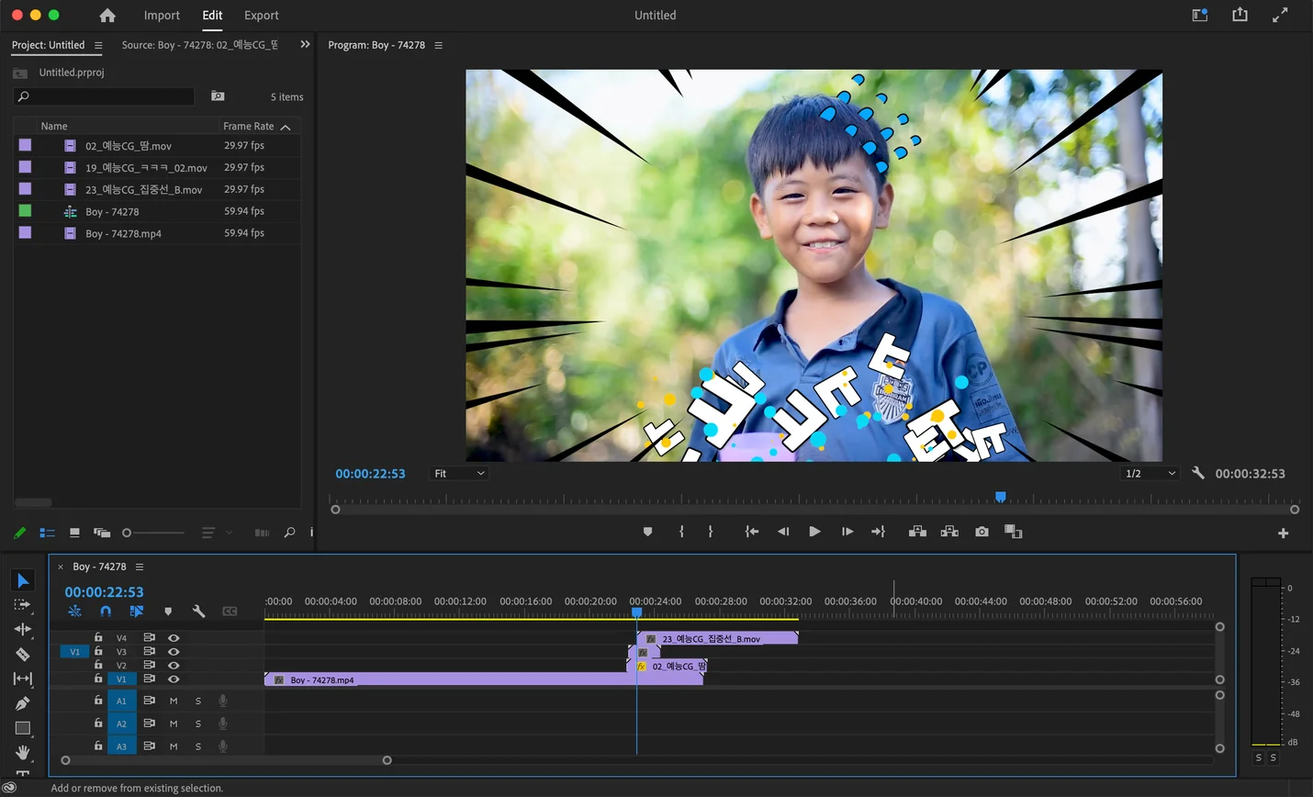1313x797 pixels.
Task: Select the Ripple Edit tool
Action: pos(23,630)
